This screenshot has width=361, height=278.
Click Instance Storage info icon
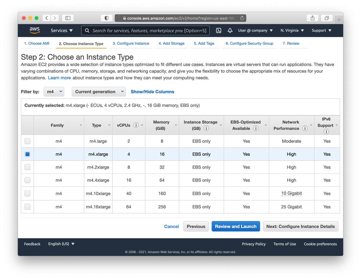(x=206, y=128)
